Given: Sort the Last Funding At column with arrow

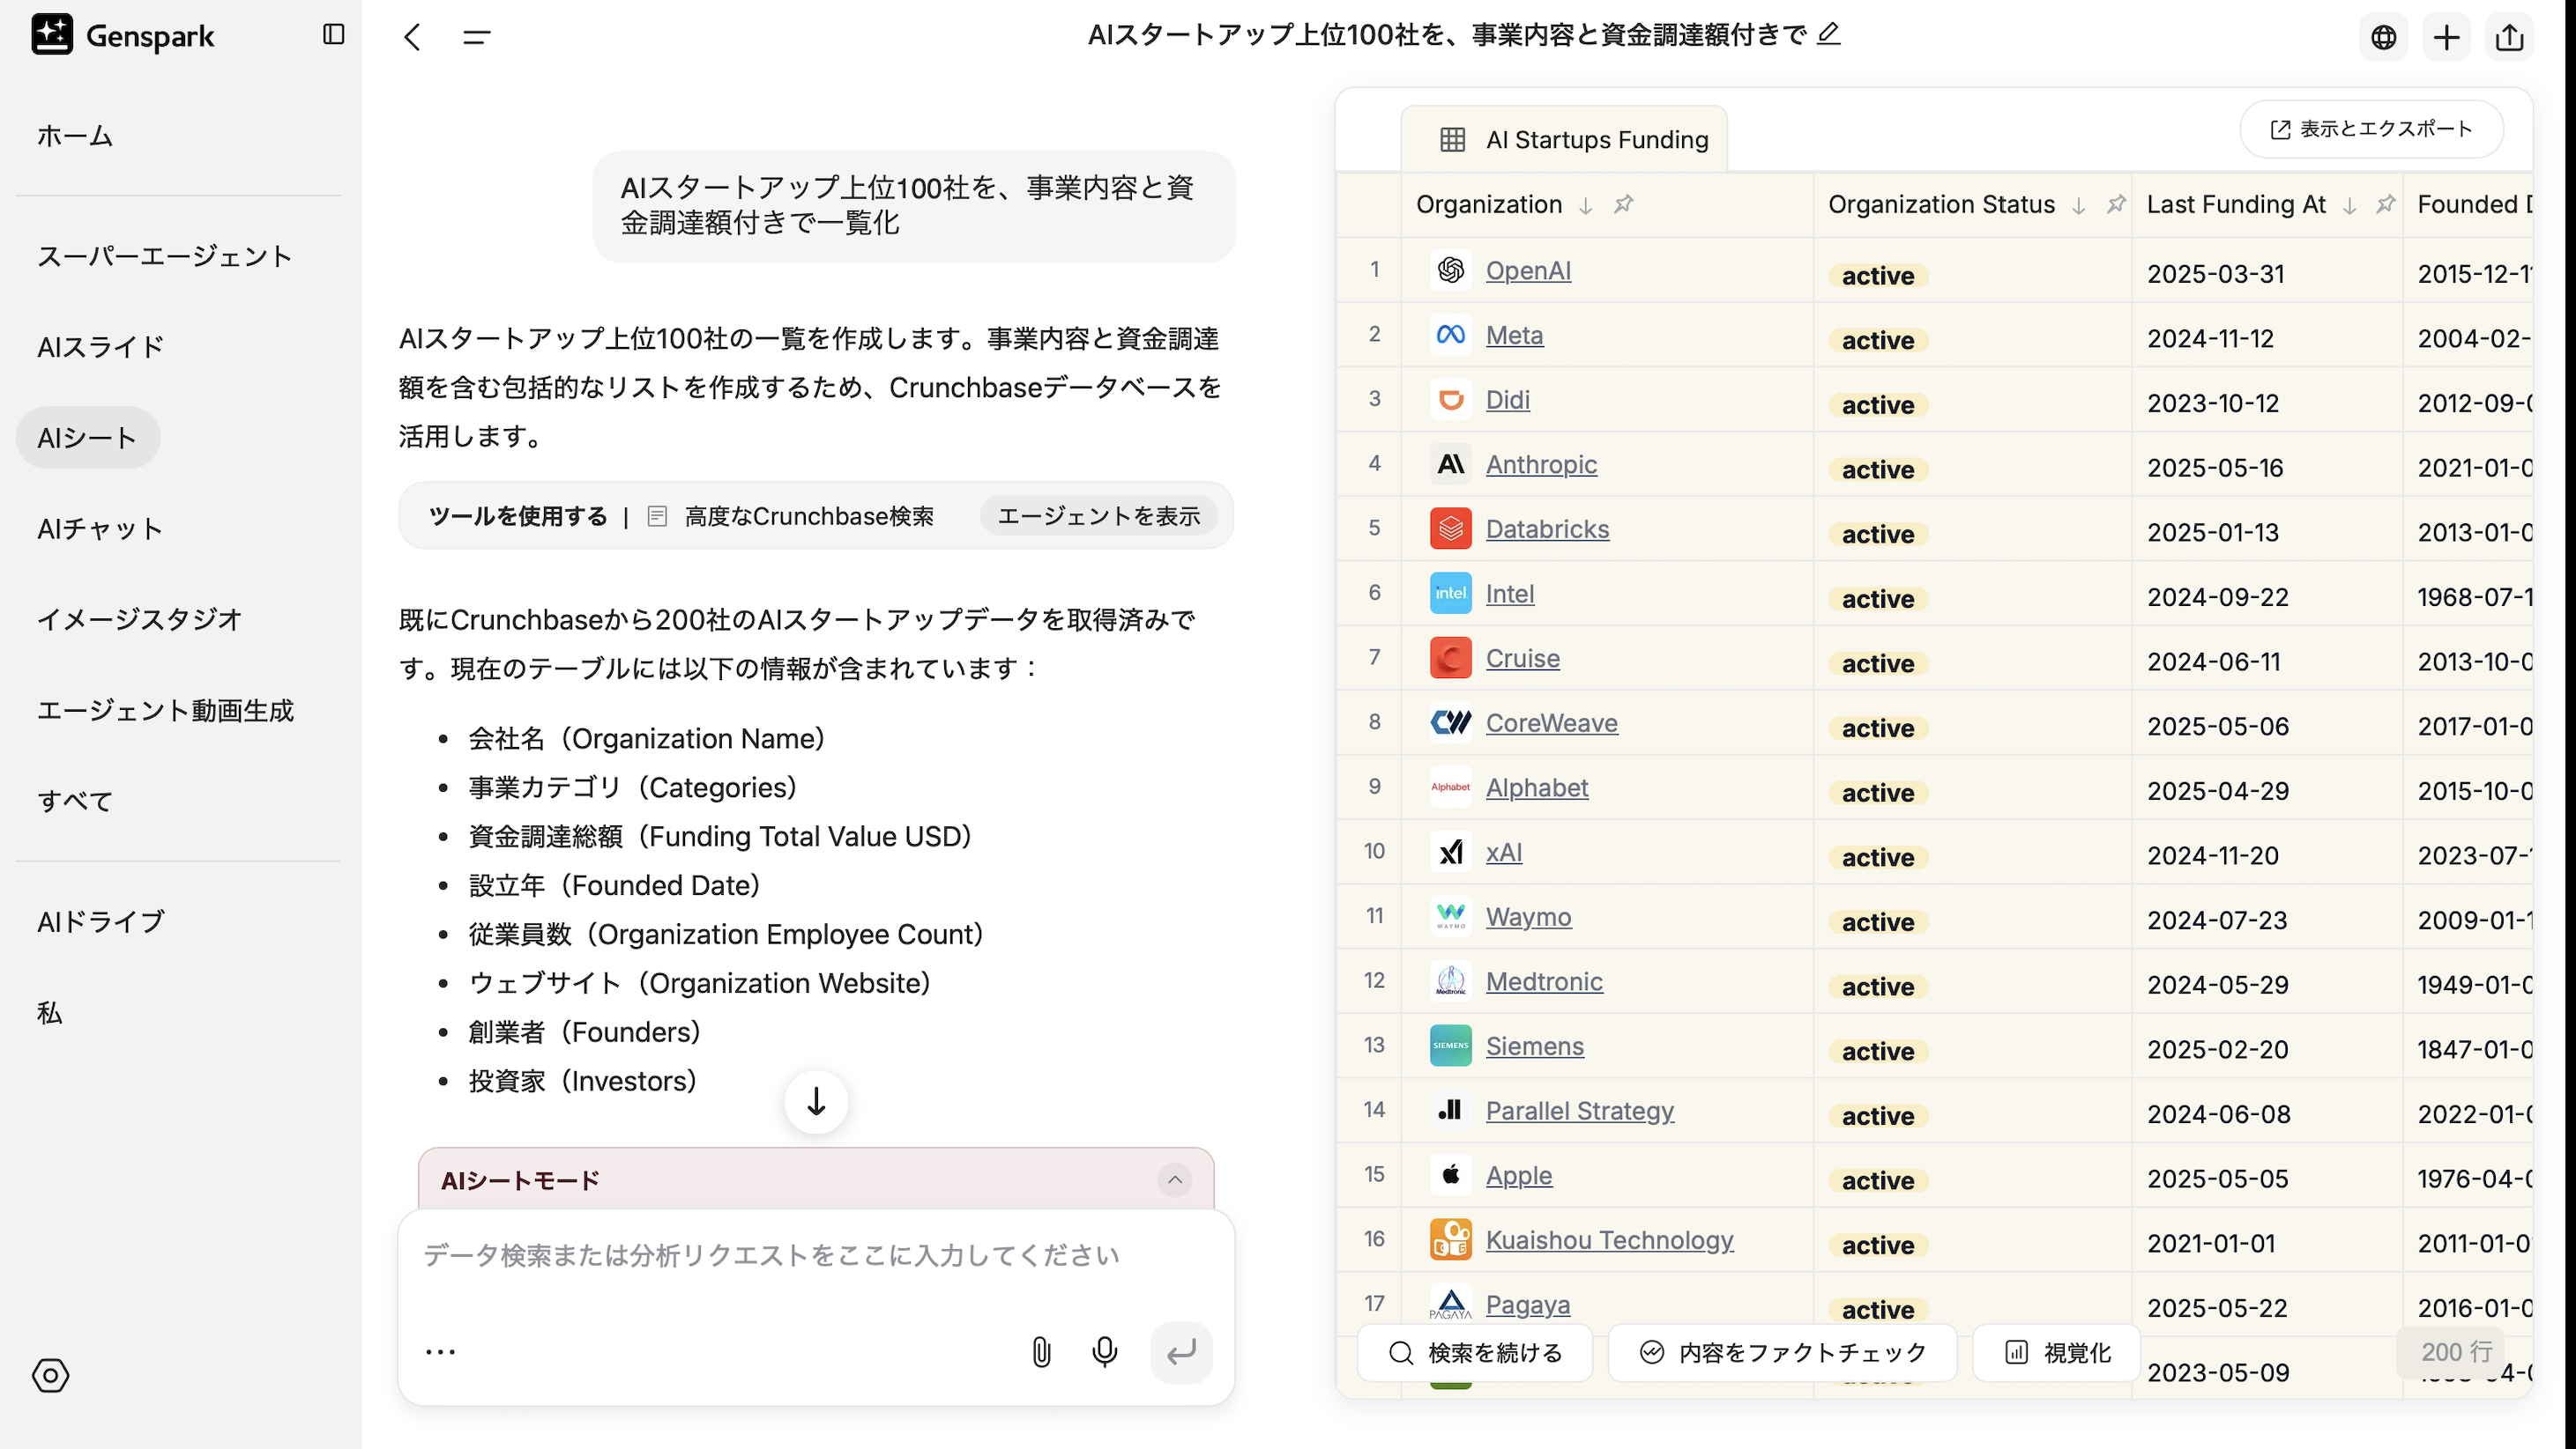Looking at the screenshot, I should pos(2350,205).
